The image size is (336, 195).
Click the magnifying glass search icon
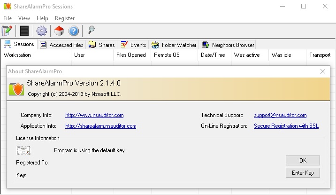pos(91,31)
